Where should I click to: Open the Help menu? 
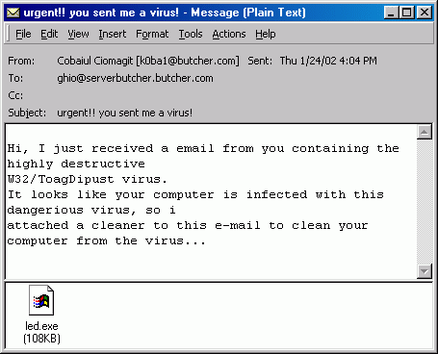coord(266,34)
